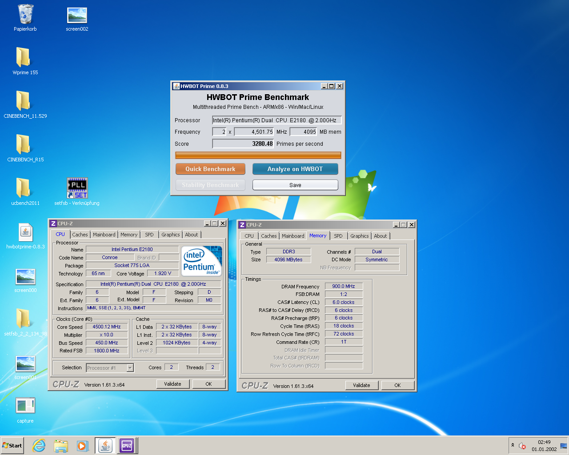Click Analyze on HWBOT button
The width and height of the screenshot is (569, 455).
point(295,169)
